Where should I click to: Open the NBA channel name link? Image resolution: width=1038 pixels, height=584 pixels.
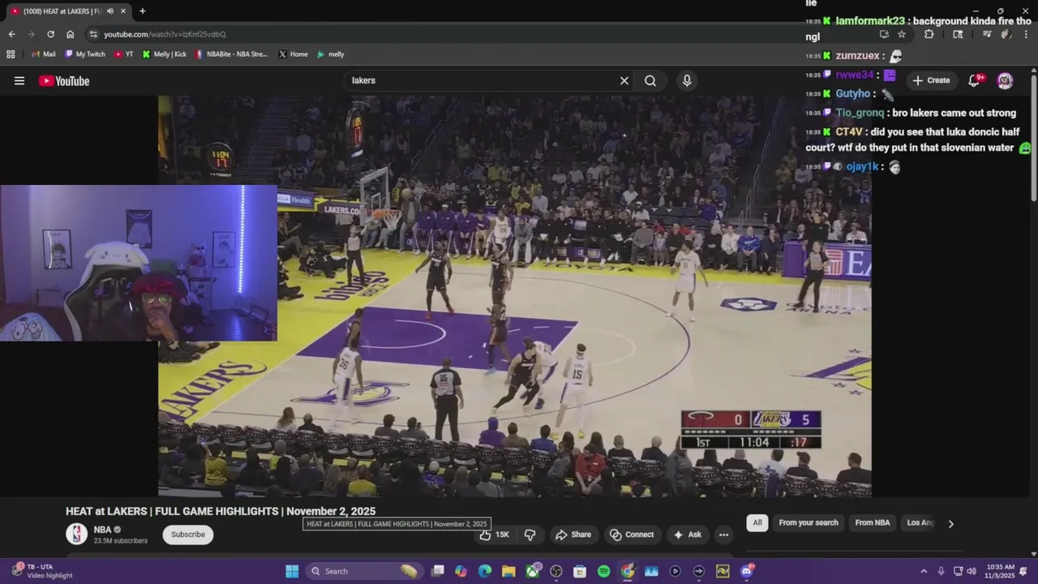[103, 530]
